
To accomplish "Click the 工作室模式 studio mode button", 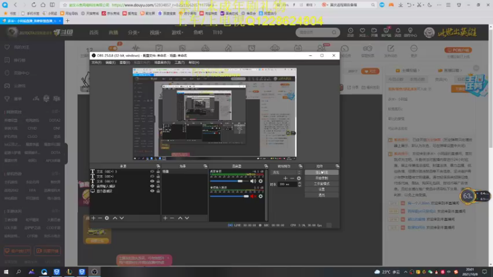I will [x=322, y=183].
